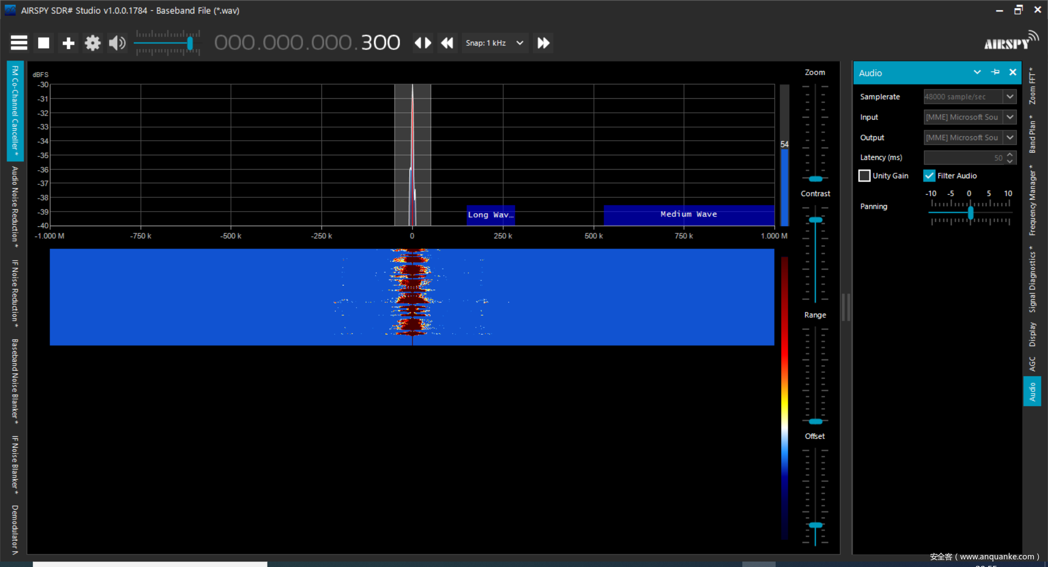The height and width of the screenshot is (567, 1048).
Task: Disable the Filter Audio checkbox
Action: 929,176
